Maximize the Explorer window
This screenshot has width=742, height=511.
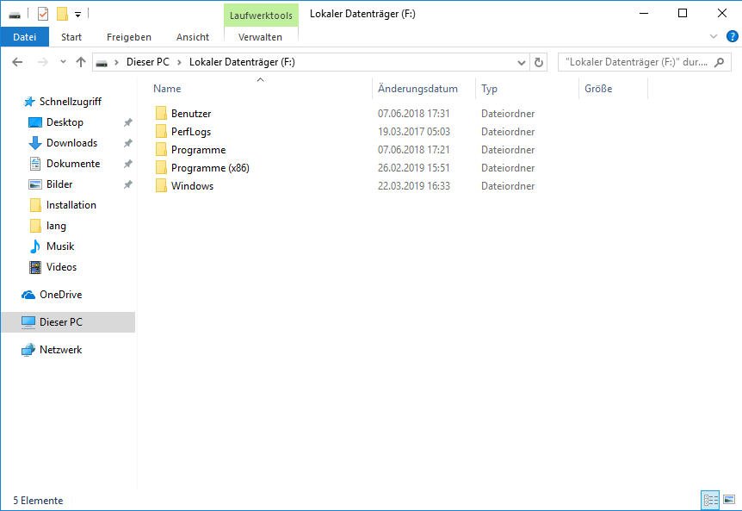(x=683, y=13)
